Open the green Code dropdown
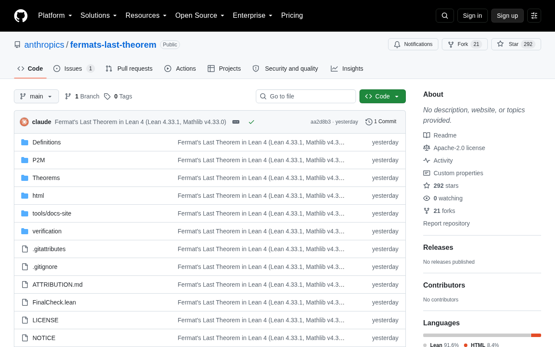Screen dimensions: 555x347 coord(382,96)
